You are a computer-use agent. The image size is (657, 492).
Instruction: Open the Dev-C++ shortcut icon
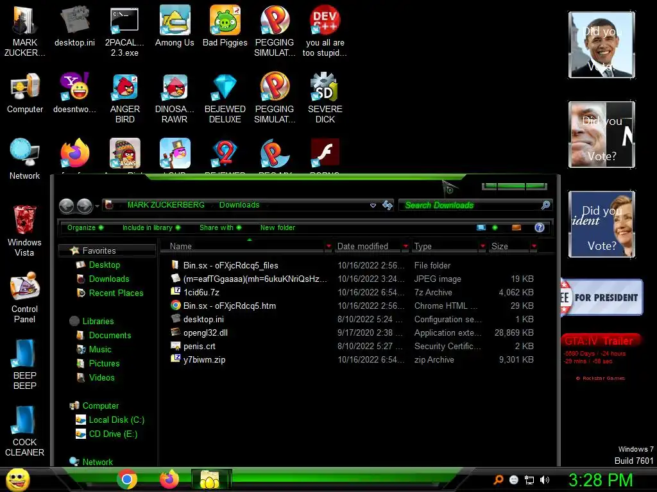[325, 31]
